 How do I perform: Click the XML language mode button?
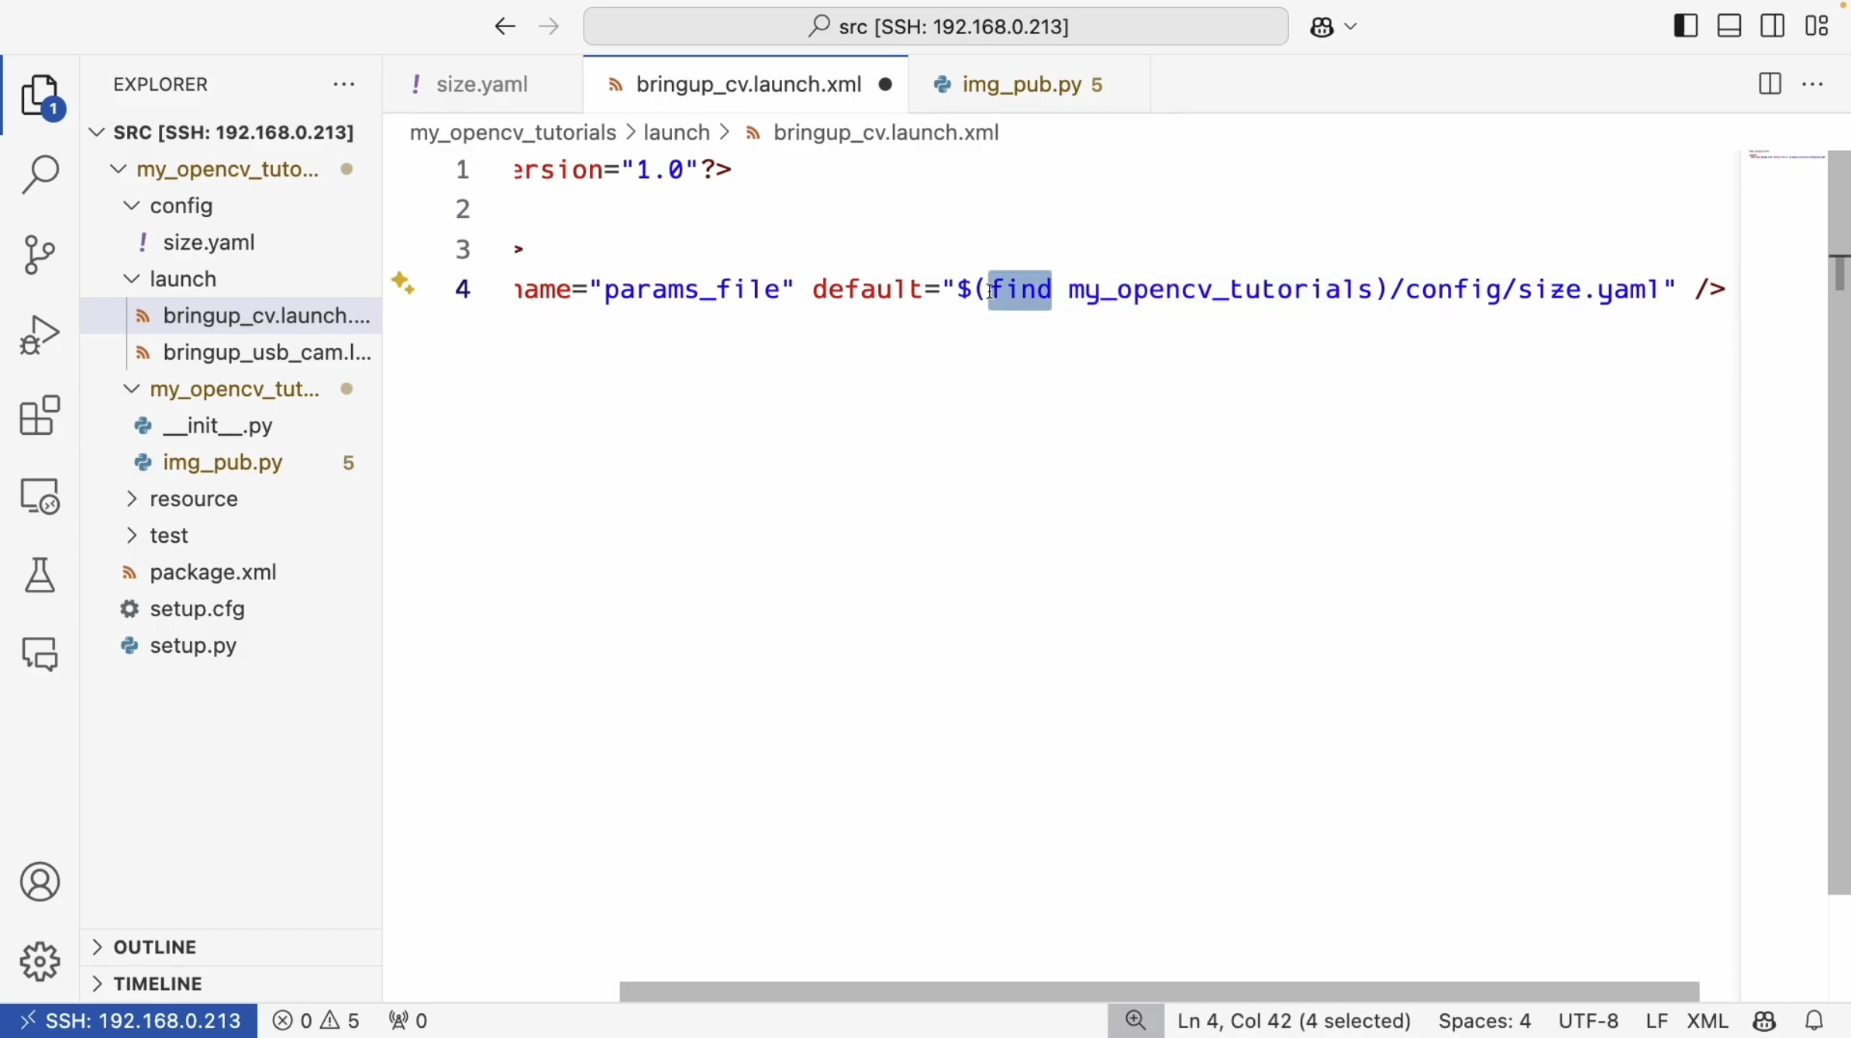(x=1707, y=1020)
